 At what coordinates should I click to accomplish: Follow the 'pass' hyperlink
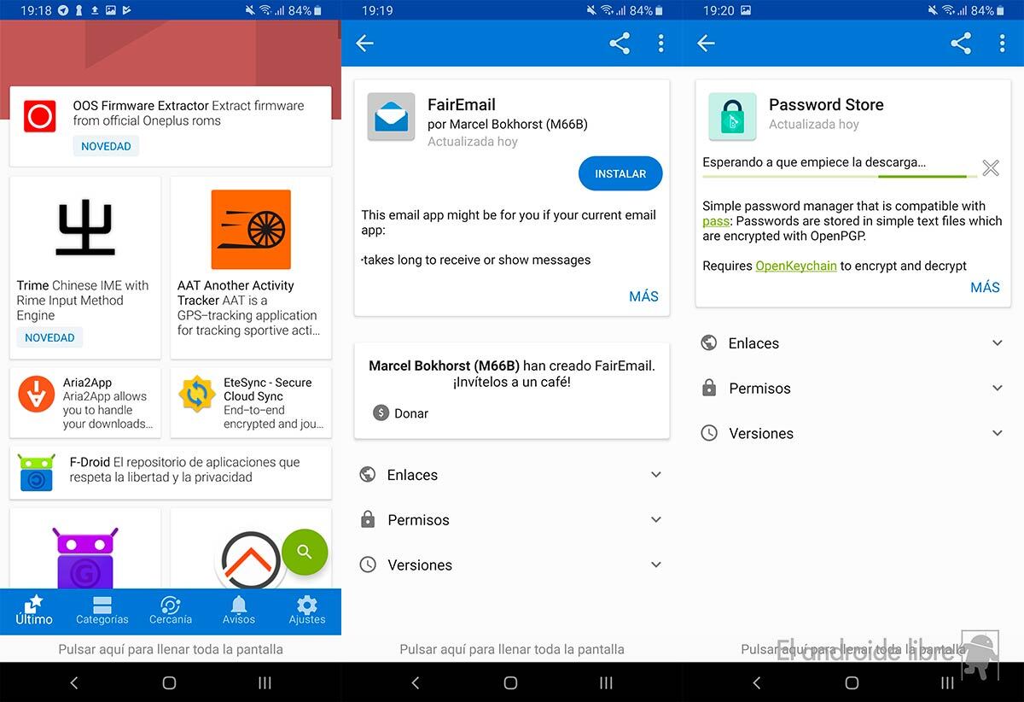click(716, 221)
